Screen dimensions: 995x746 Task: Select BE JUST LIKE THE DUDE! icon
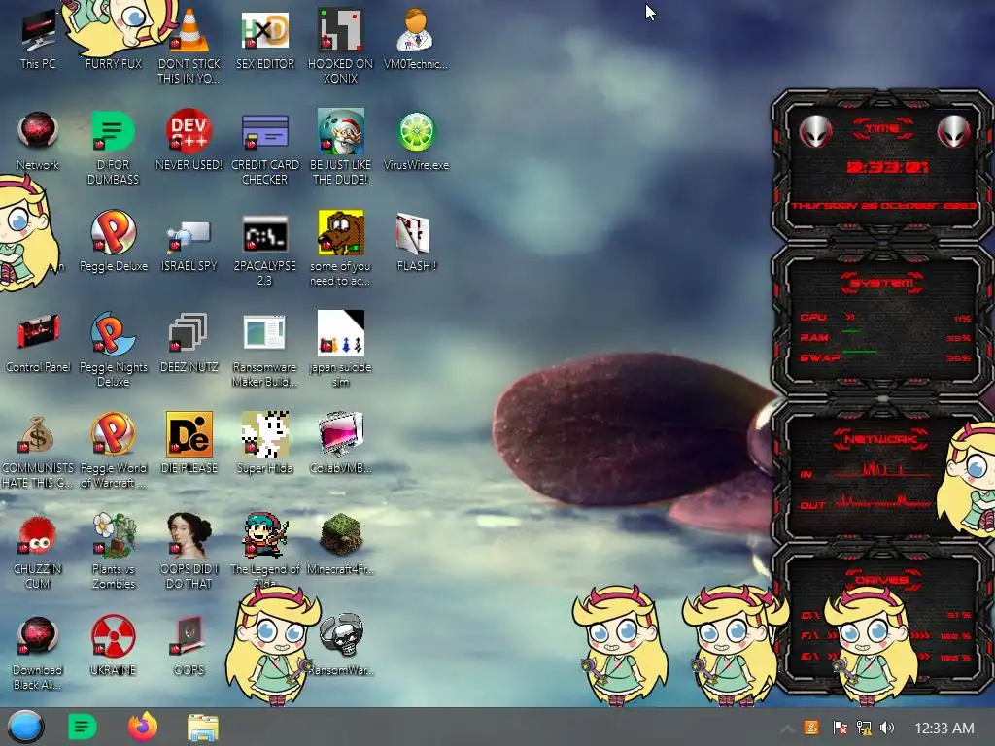click(x=340, y=148)
